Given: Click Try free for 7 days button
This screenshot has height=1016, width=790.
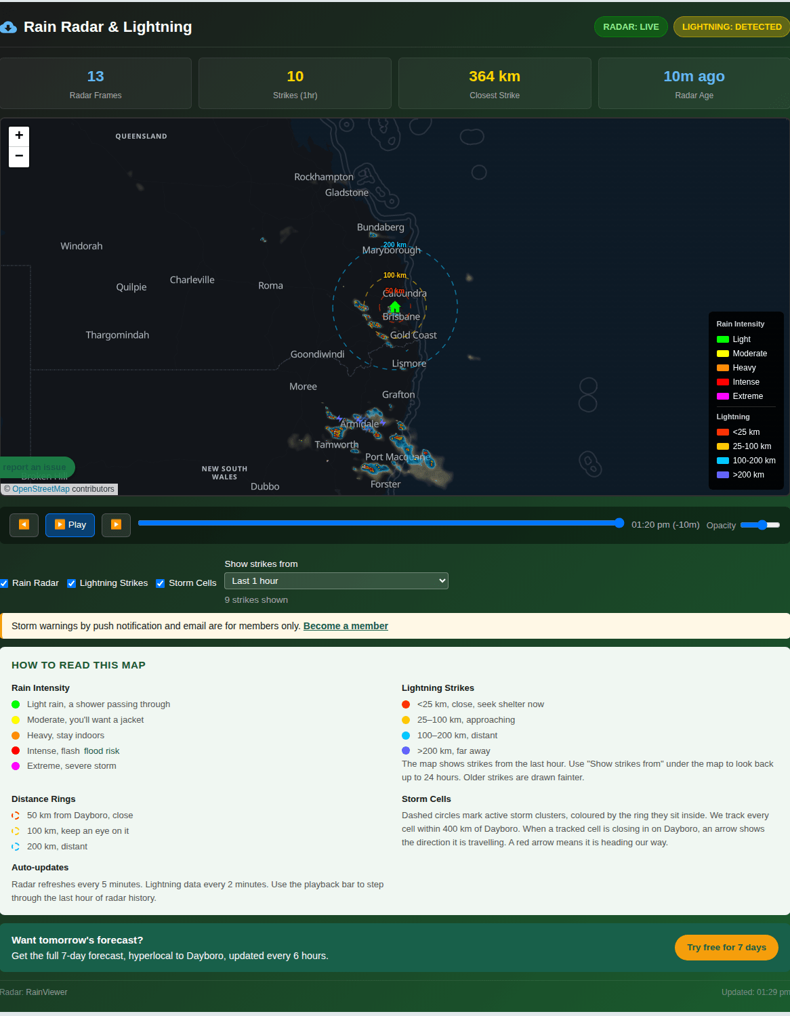Looking at the screenshot, I should pyautogui.click(x=726, y=948).
